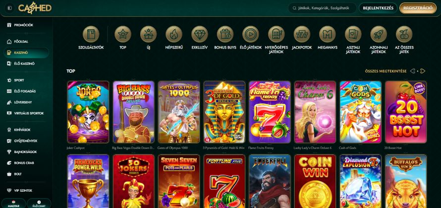Collapse the sidebar with the top-left panel icon
441x208 pixels.
tap(9, 8)
